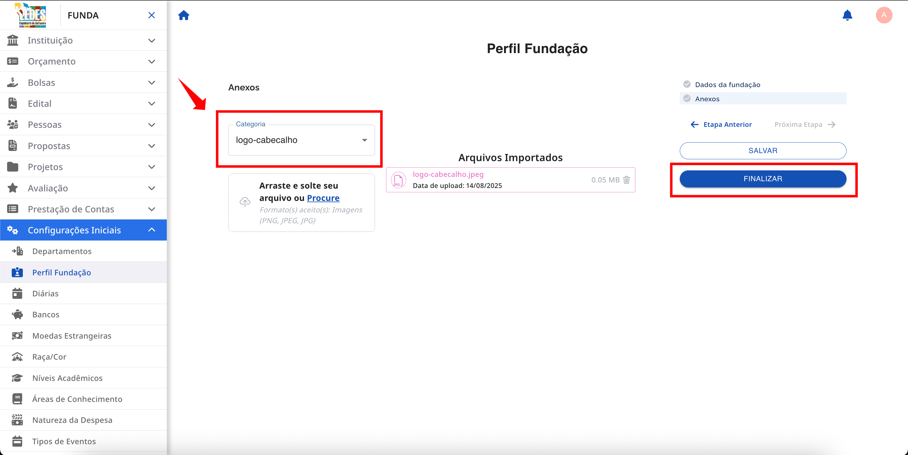Click the SALVAR button
908x455 pixels.
click(x=763, y=151)
